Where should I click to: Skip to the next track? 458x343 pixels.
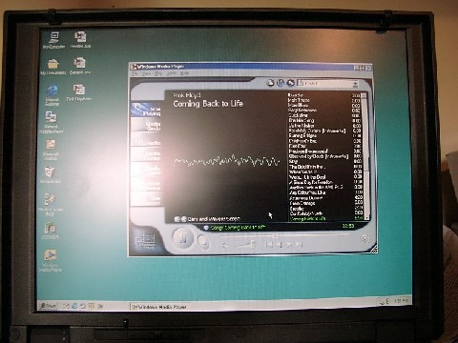[x=299, y=245]
